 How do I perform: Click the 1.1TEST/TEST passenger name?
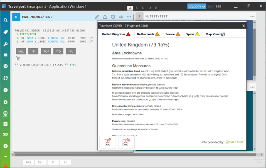[26, 34]
